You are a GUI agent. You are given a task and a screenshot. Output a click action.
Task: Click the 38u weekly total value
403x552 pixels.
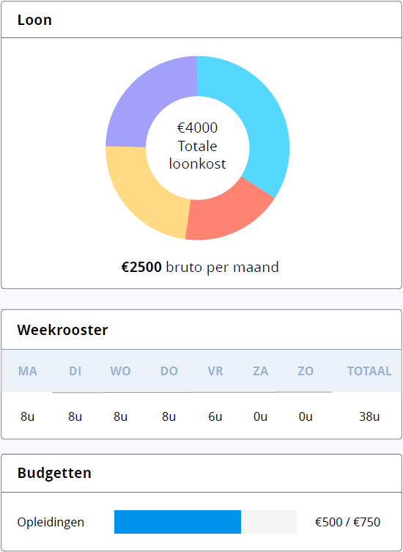point(369,417)
